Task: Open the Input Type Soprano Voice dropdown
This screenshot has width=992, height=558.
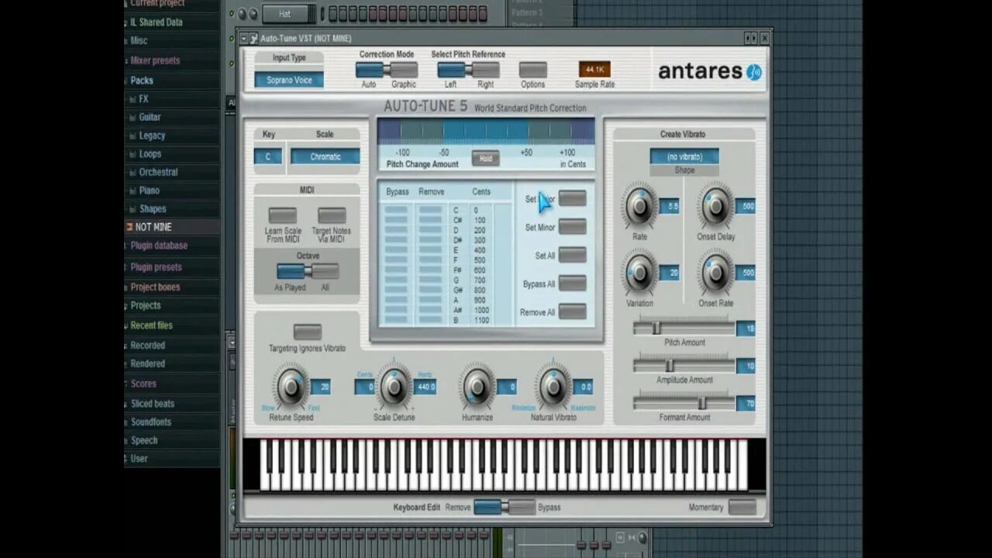Action: (x=289, y=80)
